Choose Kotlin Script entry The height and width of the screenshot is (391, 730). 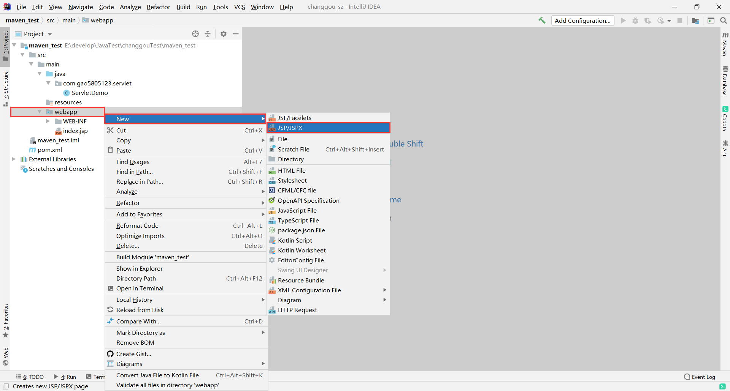[x=328, y=240]
